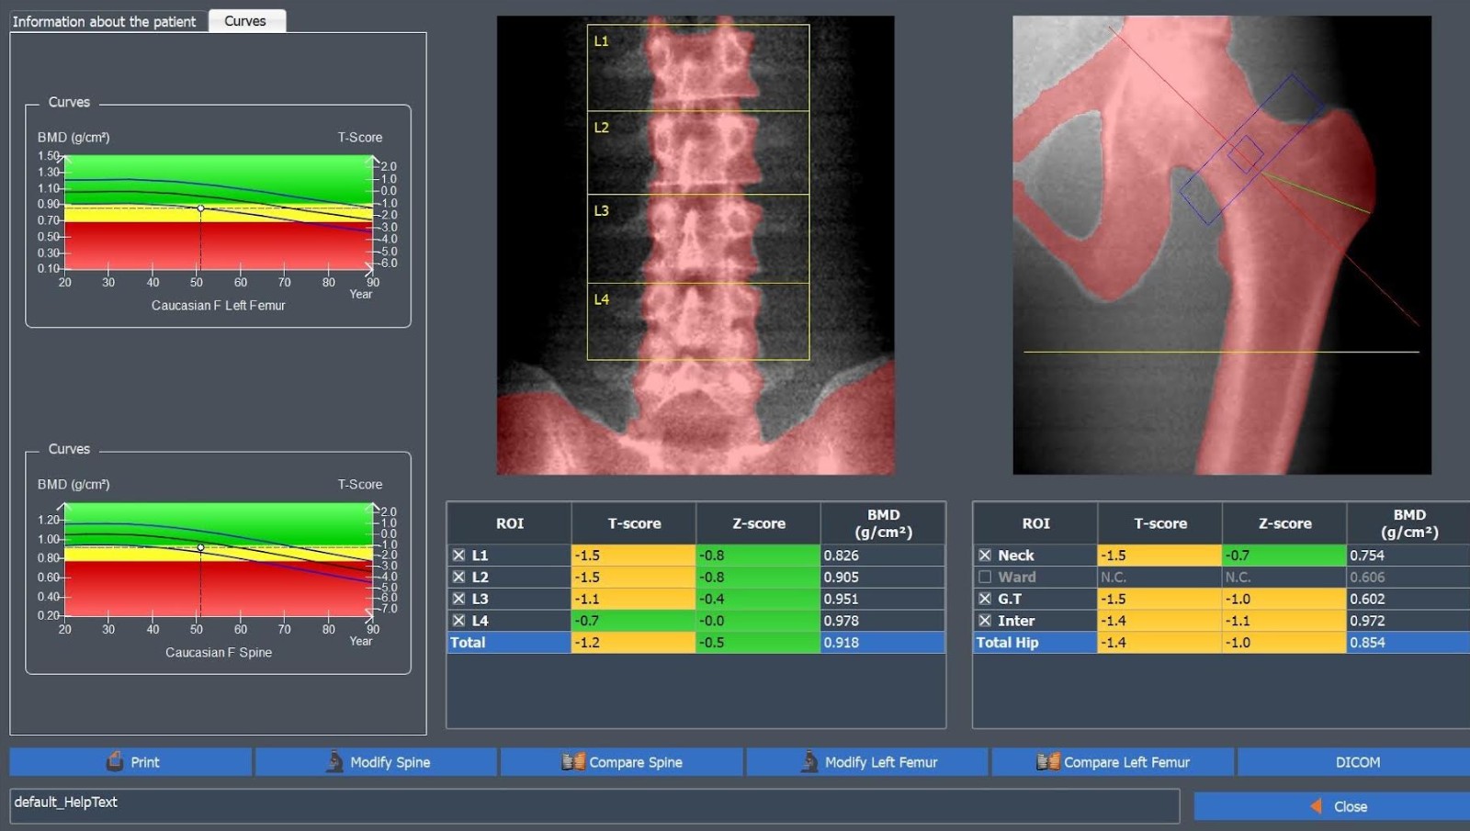Click the data point on Spine curve
The height and width of the screenshot is (831, 1470).
[x=201, y=547]
